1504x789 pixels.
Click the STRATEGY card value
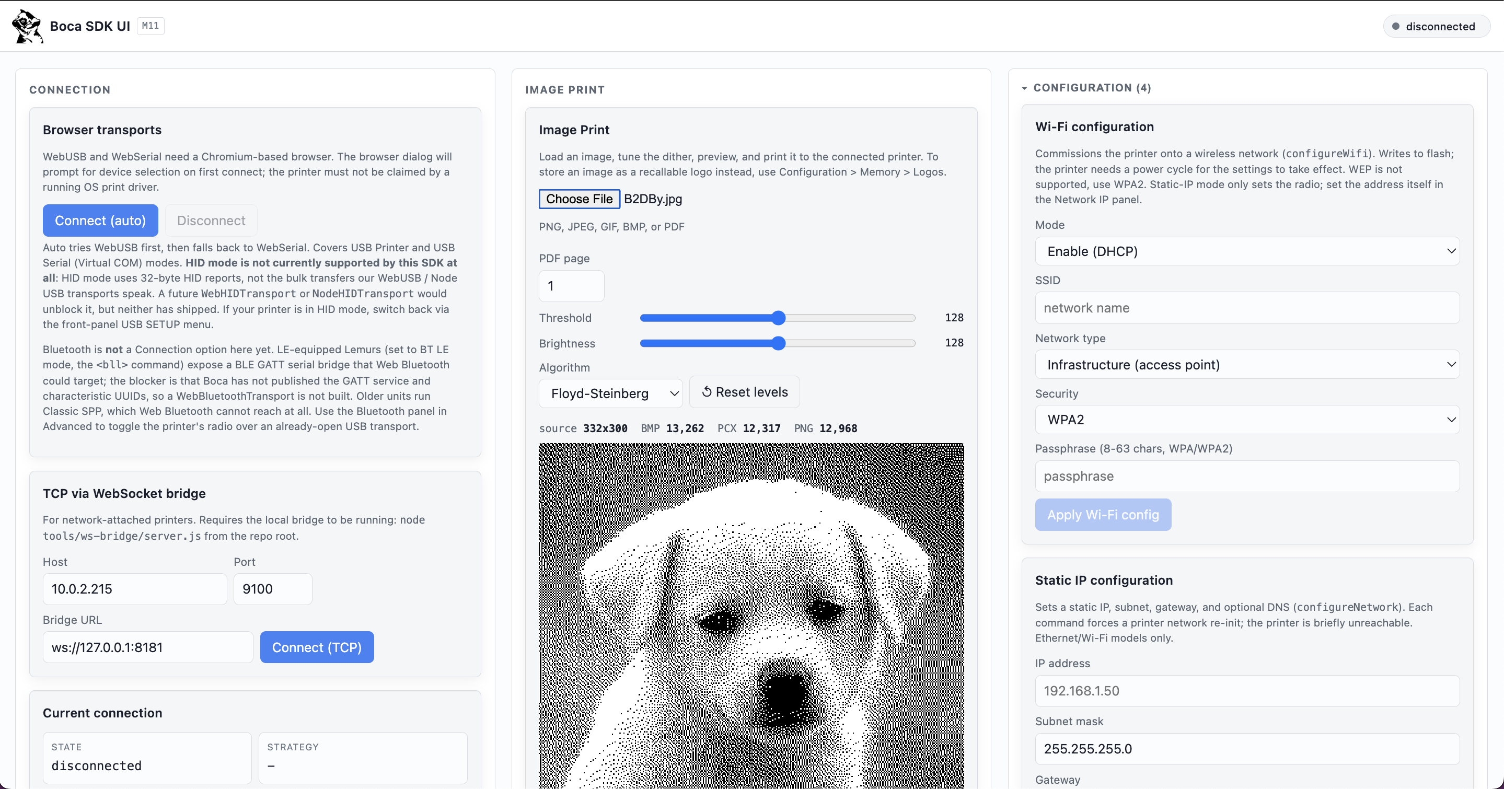coord(271,765)
